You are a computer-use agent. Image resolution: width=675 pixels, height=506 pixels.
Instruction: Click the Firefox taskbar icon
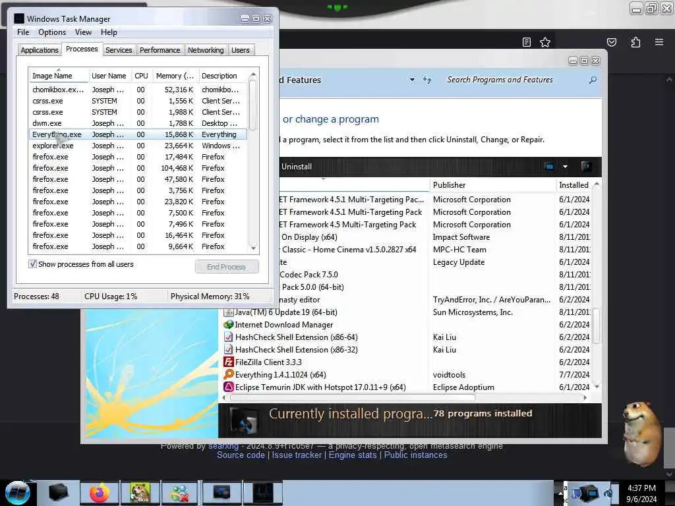(x=99, y=493)
